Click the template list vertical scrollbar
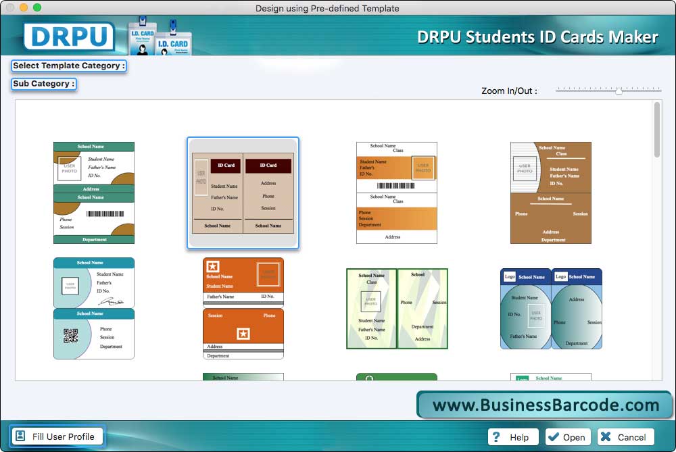 click(656, 129)
